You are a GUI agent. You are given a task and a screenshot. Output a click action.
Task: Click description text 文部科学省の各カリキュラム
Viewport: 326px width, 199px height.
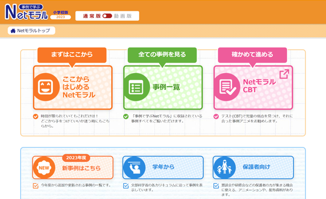point(167,187)
